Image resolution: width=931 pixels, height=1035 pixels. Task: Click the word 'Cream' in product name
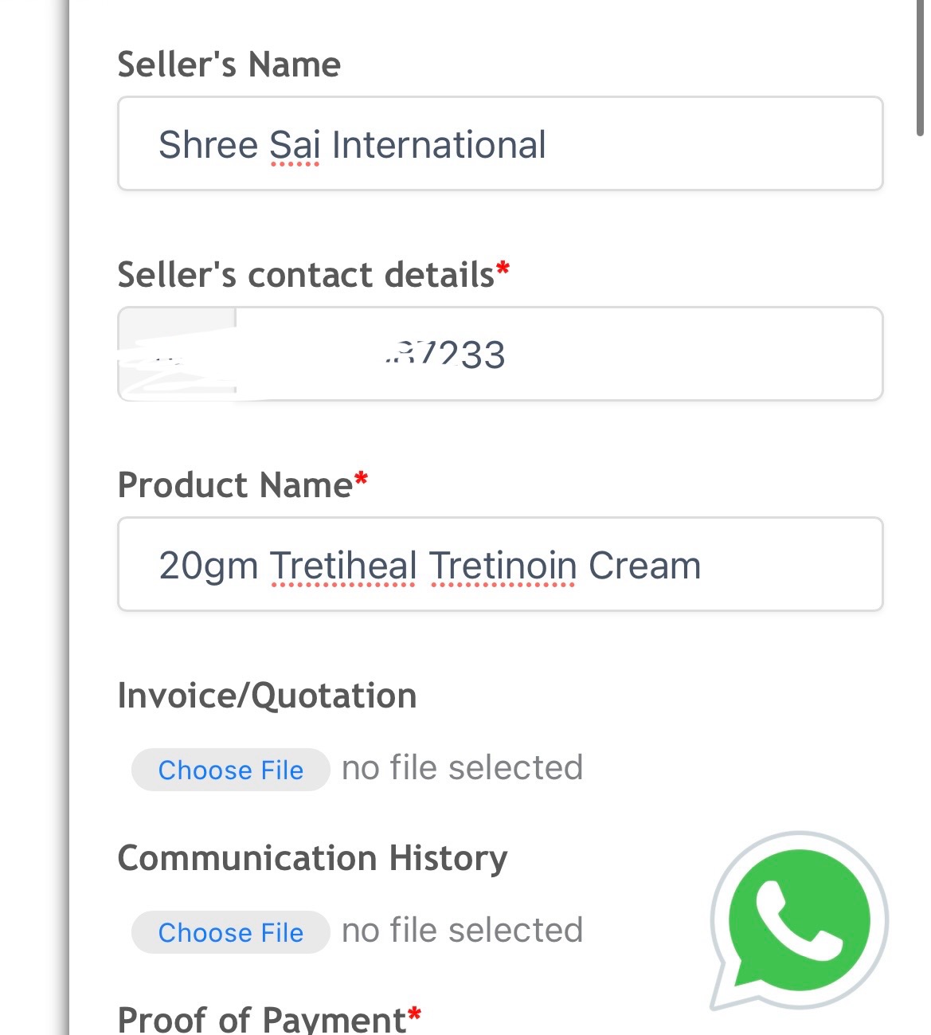coord(644,566)
